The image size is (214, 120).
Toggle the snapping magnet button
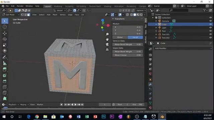tap(75, 10)
